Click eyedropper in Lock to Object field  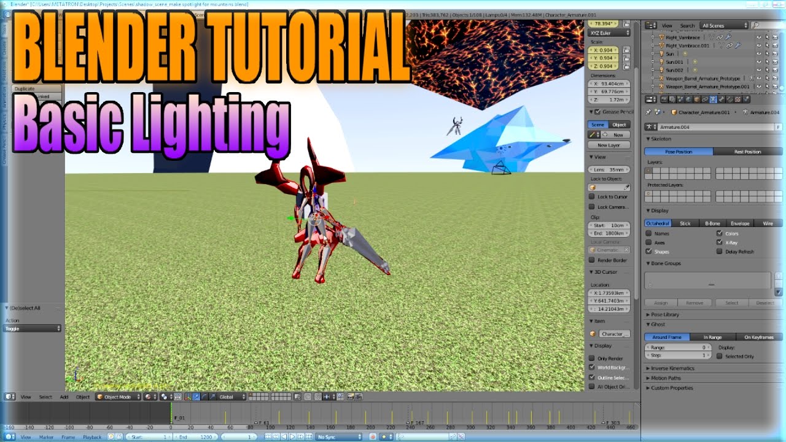point(626,187)
